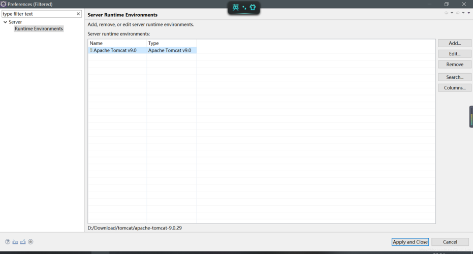Click the Type column header

click(172, 43)
